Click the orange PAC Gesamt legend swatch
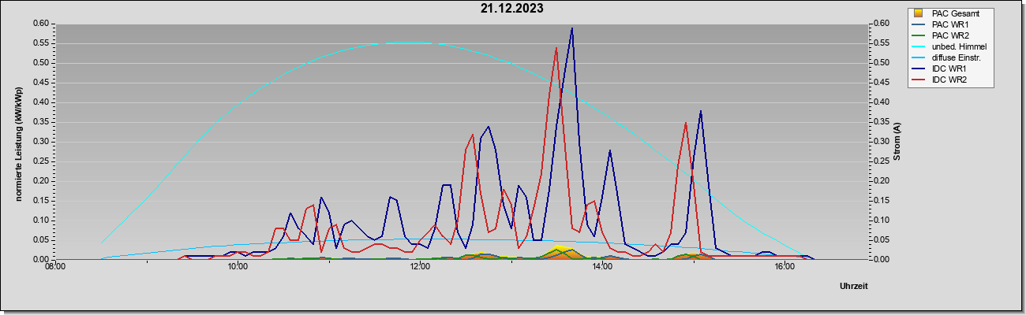This screenshot has width=1026, height=315. point(919,13)
